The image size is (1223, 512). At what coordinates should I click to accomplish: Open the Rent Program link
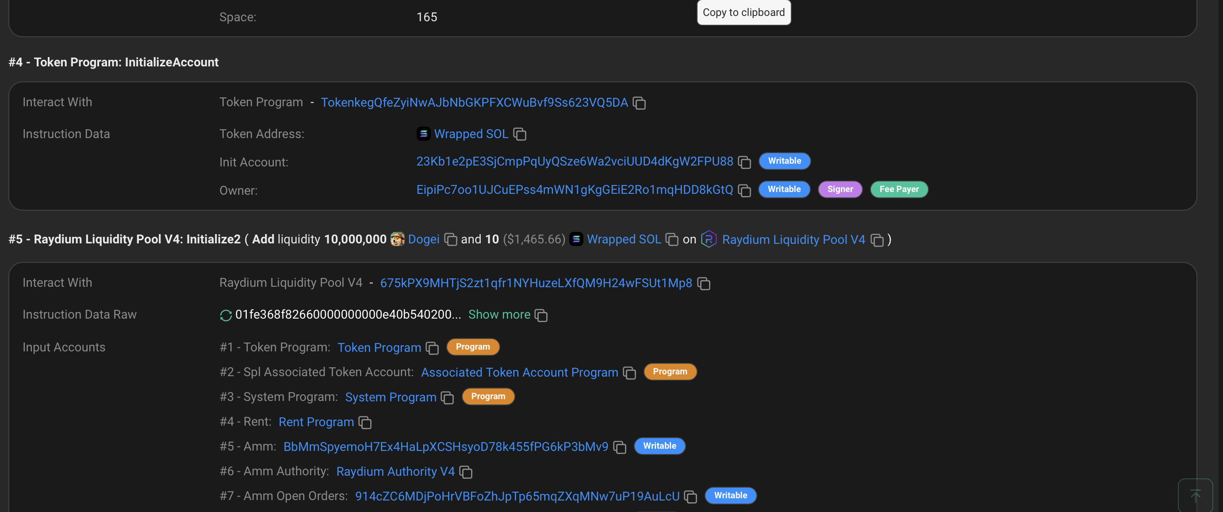(316, 422)
